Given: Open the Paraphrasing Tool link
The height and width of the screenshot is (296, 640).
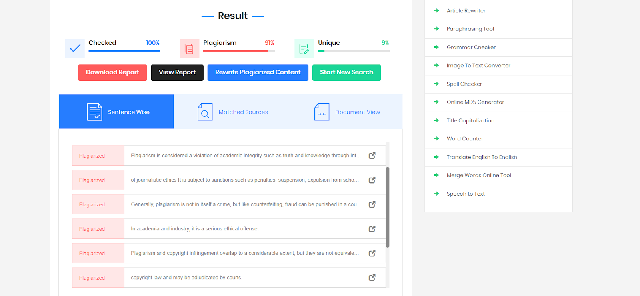Looking at the screenshot, I should 470,29.
